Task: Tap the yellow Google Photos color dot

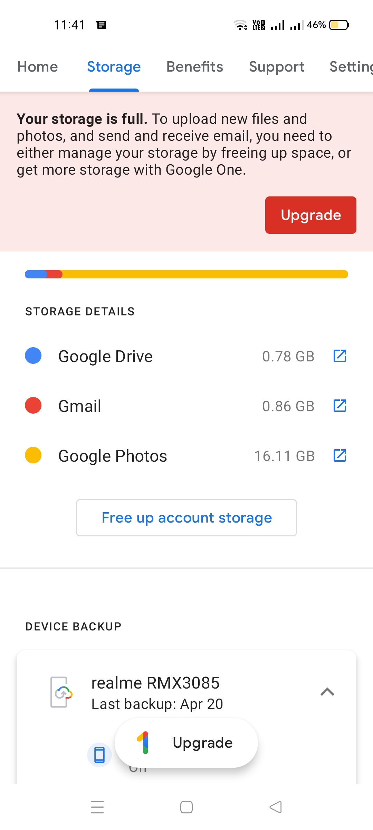Action: point(33,455)
